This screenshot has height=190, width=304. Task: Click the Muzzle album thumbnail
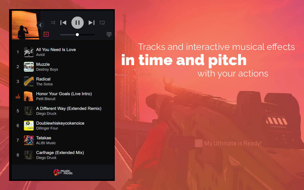[x=29, y=67]
